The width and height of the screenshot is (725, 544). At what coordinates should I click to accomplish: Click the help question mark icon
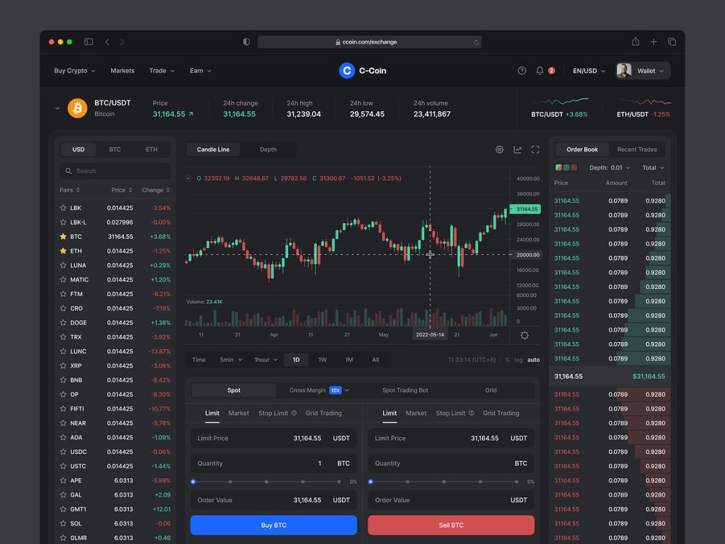tap(522, 71)
